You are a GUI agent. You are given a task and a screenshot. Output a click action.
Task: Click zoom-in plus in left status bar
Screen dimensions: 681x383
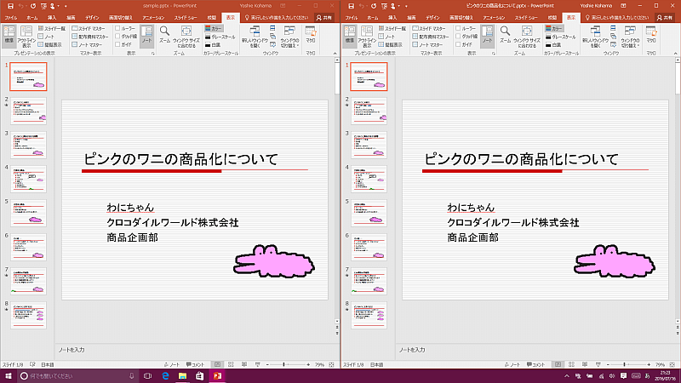pyautogui.click(x=308, y=365)
